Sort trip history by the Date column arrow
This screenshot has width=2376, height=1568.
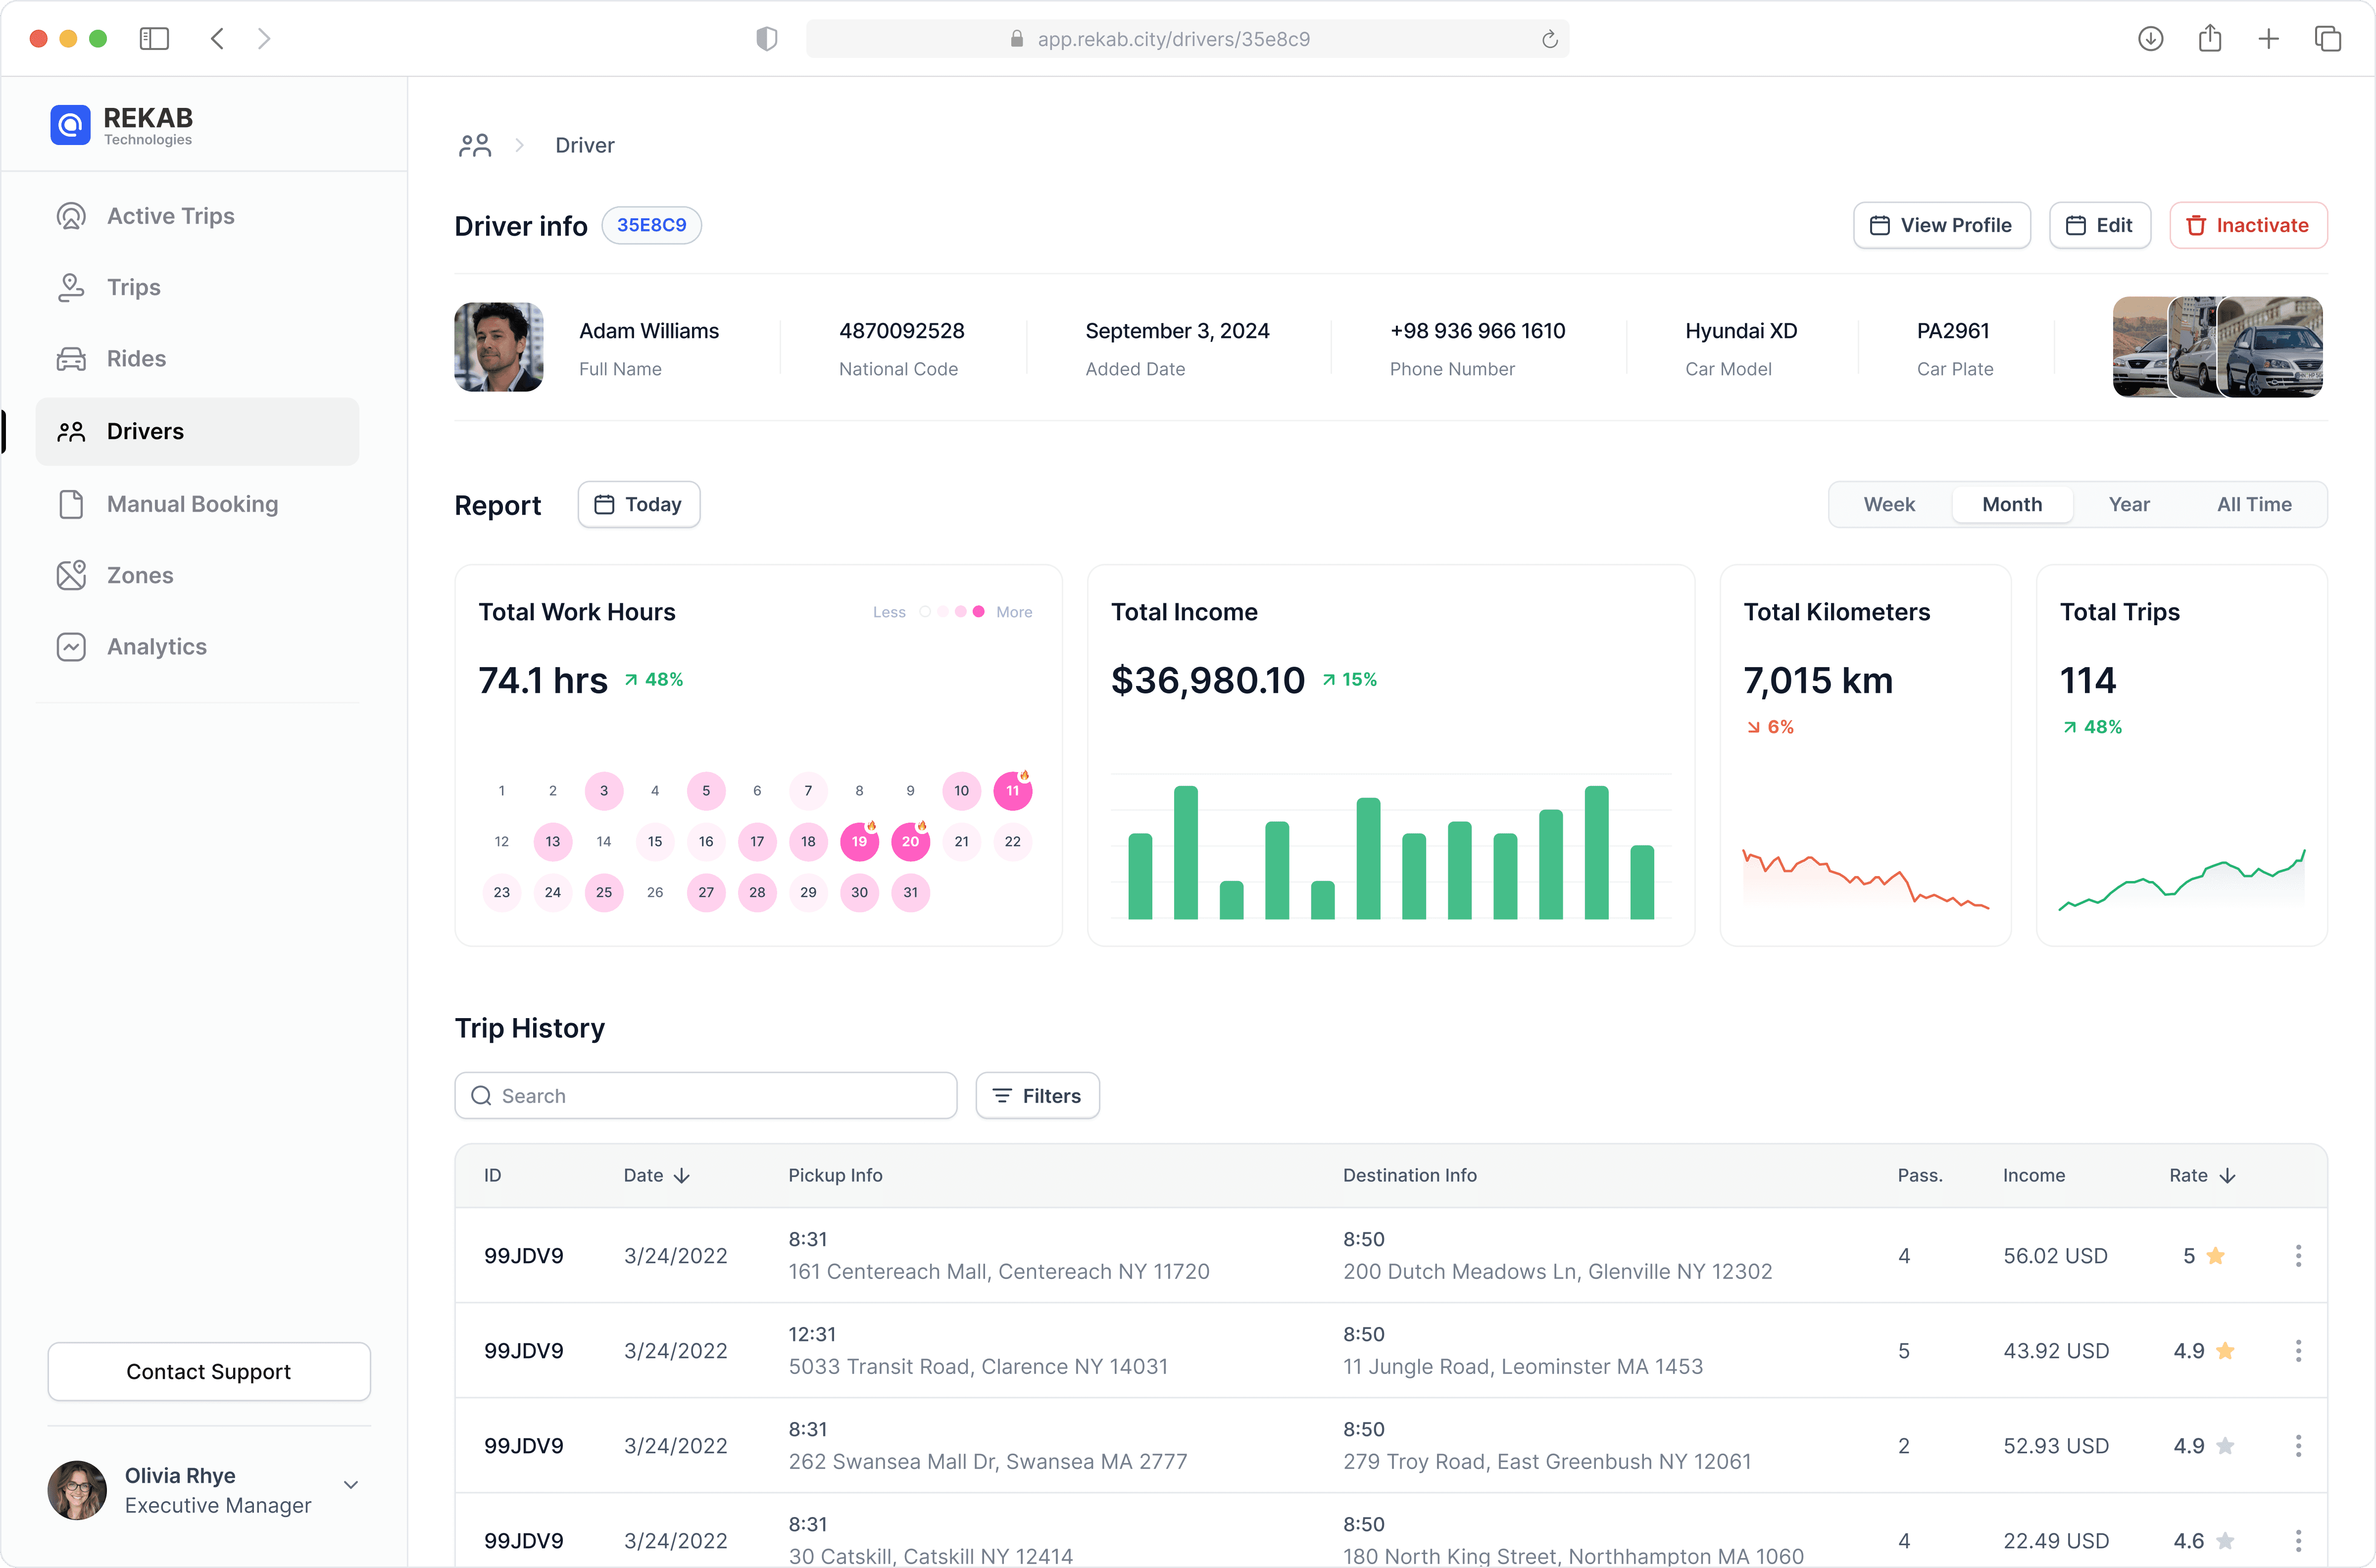click(x=682, y=1176)
